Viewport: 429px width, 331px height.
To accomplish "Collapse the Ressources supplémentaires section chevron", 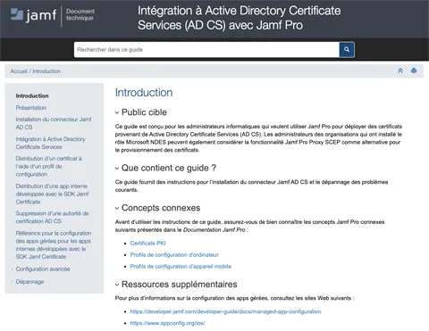I will 117,285.
